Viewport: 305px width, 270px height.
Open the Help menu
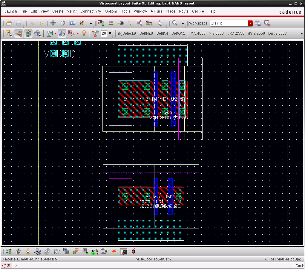point(211,11)
